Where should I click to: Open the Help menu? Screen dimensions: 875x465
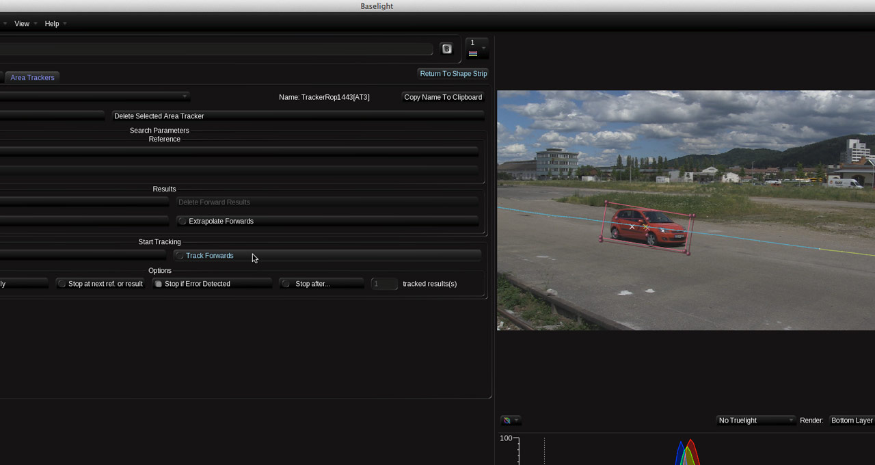click(52, 24)
